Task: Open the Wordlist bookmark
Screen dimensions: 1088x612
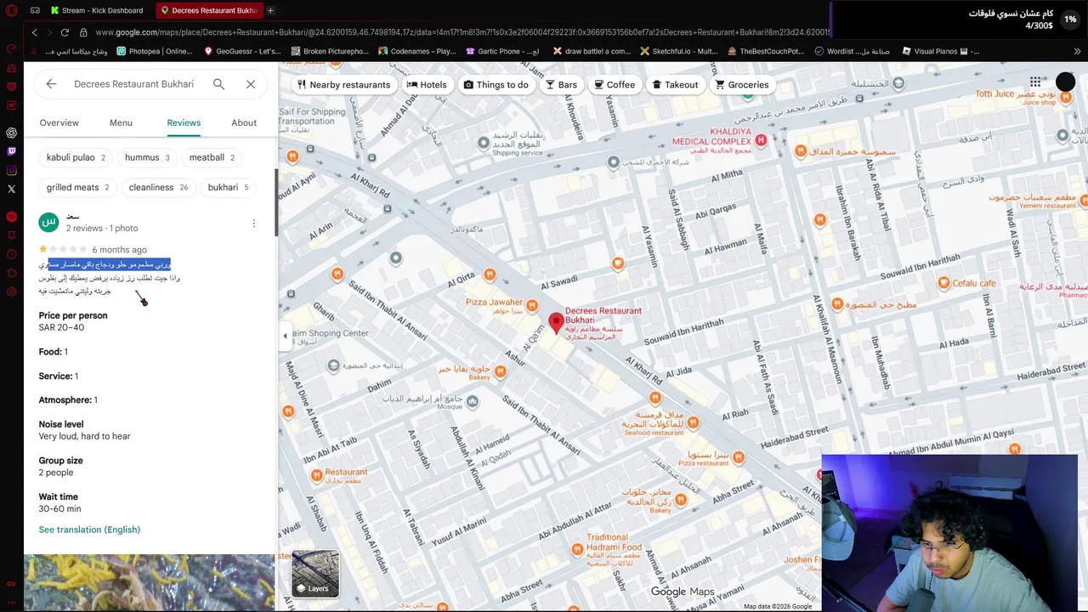Action: click(x=852, y=51)
